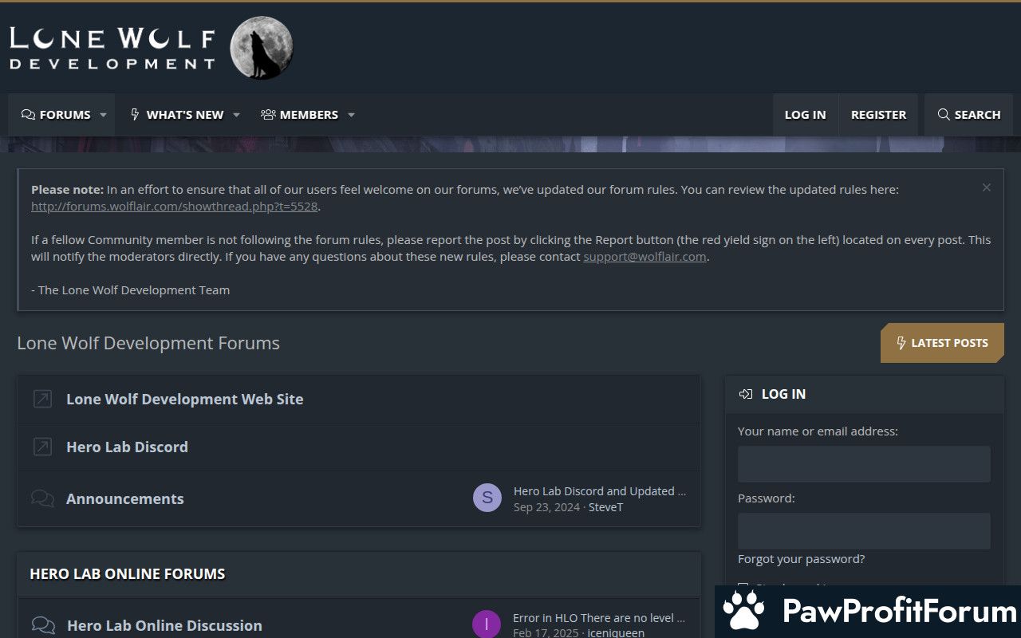
Task: Expand the Forums dropdown arrow
Action: pos(103,115)
